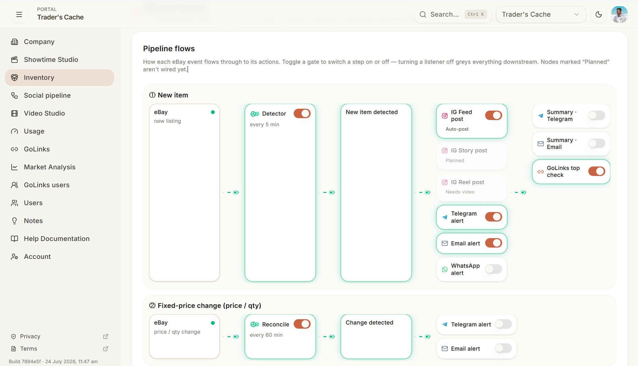Toggle the Detector gate off
Viewport: 638px width, 366px height.
[302, 113]
